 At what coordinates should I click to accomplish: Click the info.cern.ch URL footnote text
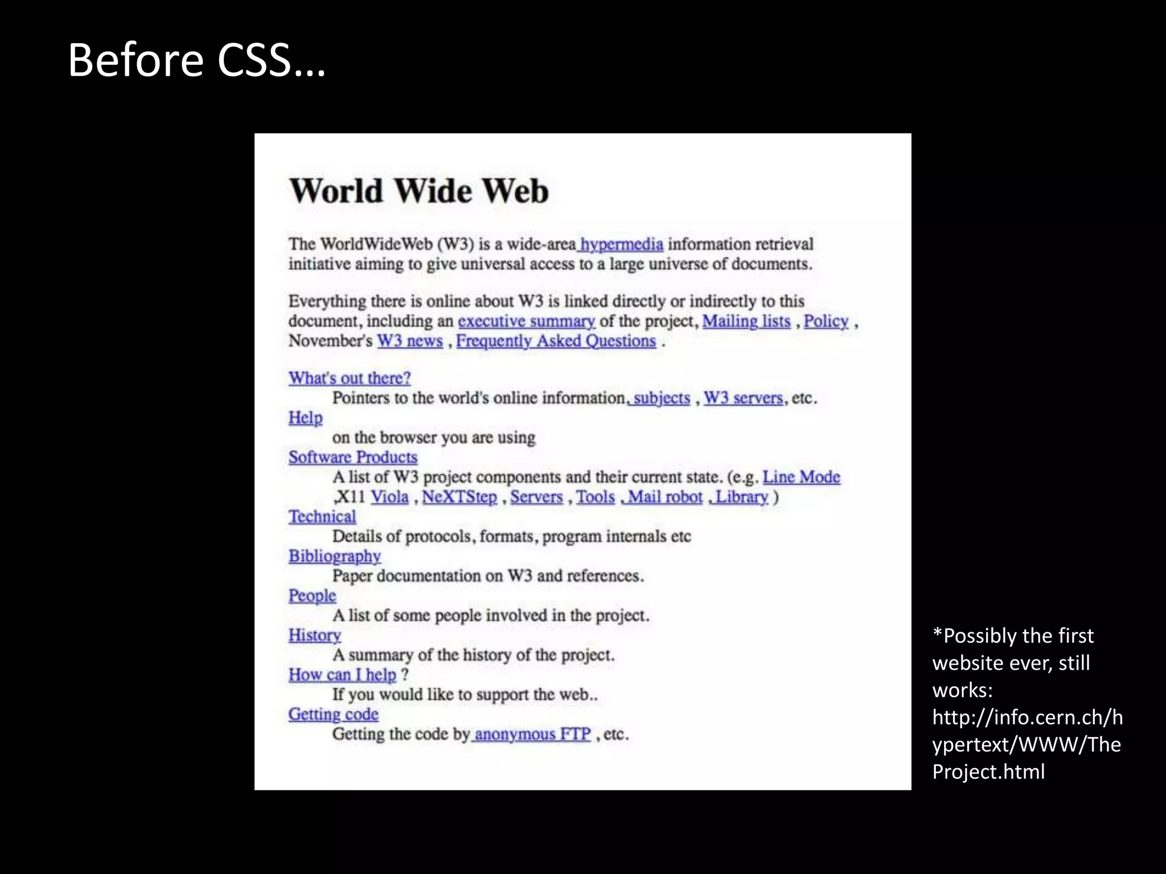[x=1028, y=744]
